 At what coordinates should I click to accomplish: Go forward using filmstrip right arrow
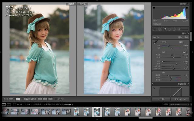pyautogui.click(x=21, y=104)
